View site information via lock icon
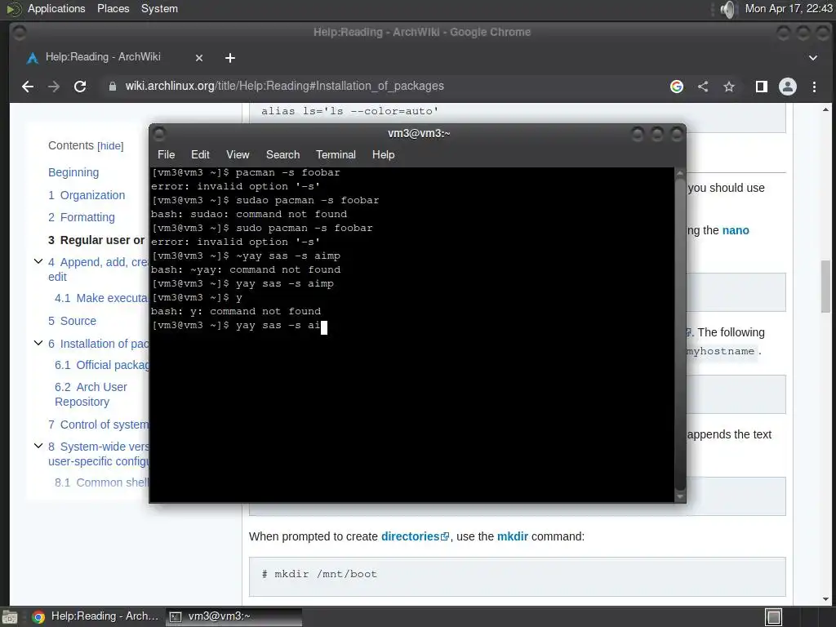Screen dimensions: 836x627 (x=113, y=87)
